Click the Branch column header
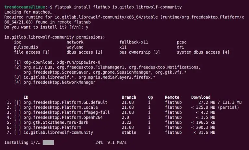 129,97
